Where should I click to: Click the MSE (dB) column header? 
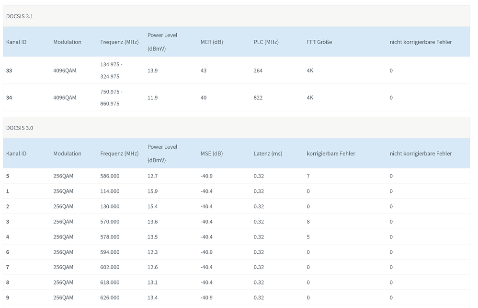212,154
